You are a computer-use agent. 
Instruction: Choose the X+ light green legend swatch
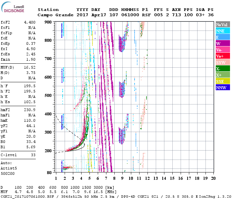click(222, 75)
